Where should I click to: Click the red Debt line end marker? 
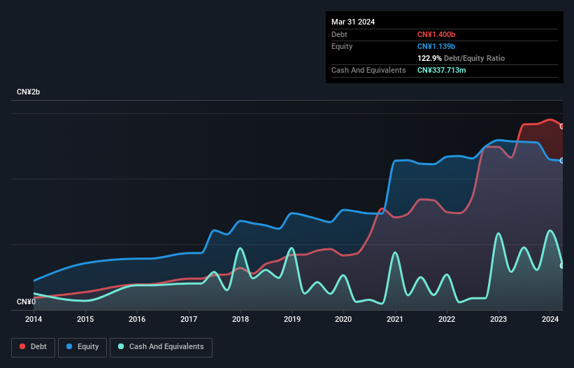point(562,126)
